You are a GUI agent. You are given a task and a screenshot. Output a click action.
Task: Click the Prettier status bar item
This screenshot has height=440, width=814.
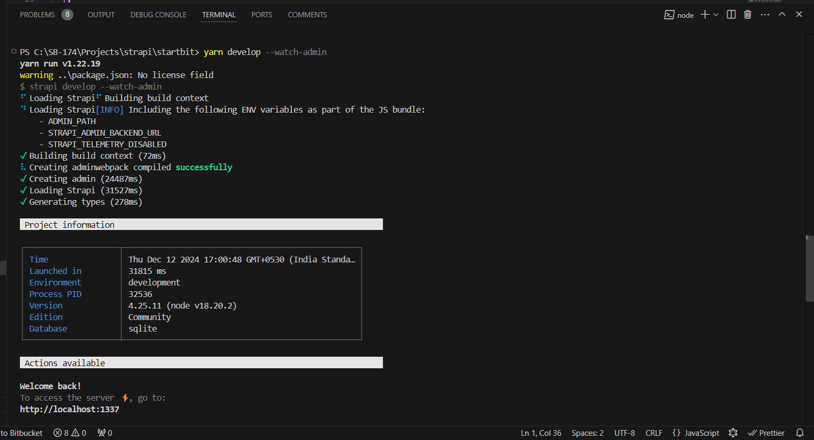point(766,433)
